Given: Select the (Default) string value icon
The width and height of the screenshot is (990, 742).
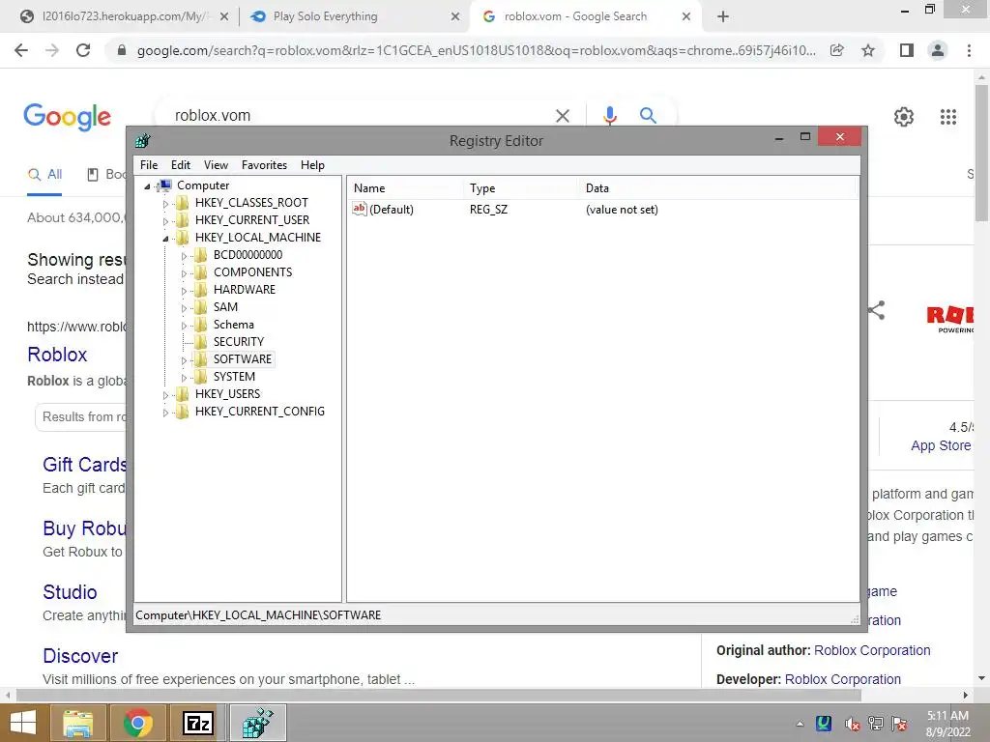Looking at the screenshot, I should point(360,209).
